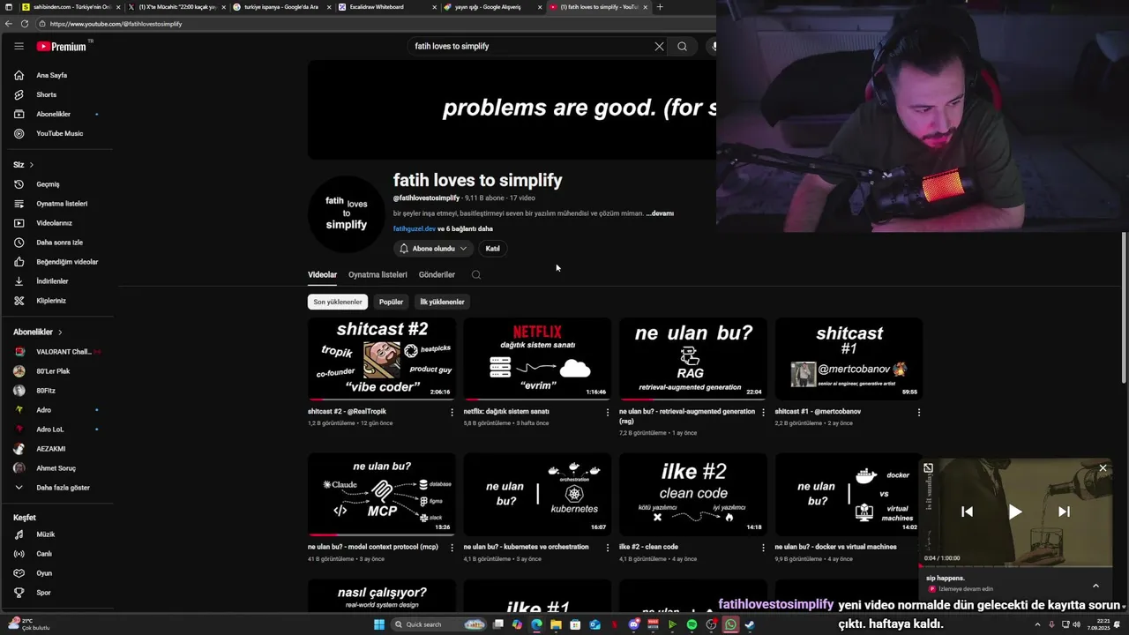This screenshot has width=1129, height=635.
Task: Skip to previous video in miniplayer
Action: tap(967, 512)
